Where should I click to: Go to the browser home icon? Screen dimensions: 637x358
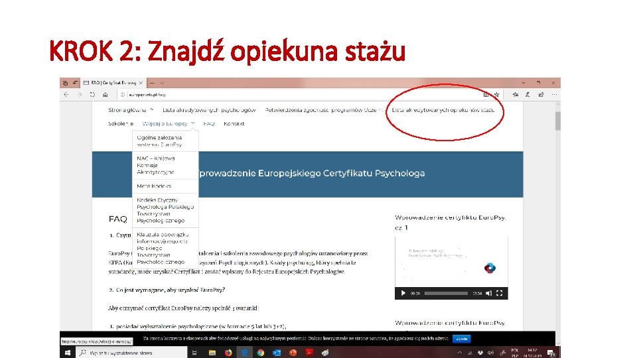pos(106,95)
